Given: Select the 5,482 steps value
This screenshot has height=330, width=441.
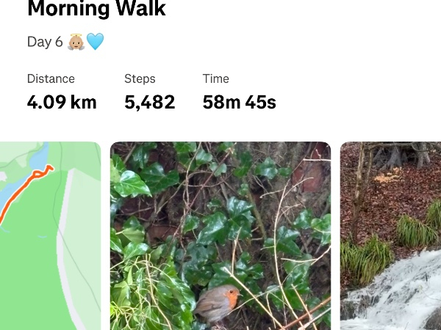Looking at the screenshot, I should [149, 102].
